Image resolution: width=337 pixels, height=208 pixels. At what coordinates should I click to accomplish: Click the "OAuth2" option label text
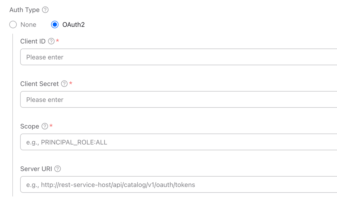[73, 25]
